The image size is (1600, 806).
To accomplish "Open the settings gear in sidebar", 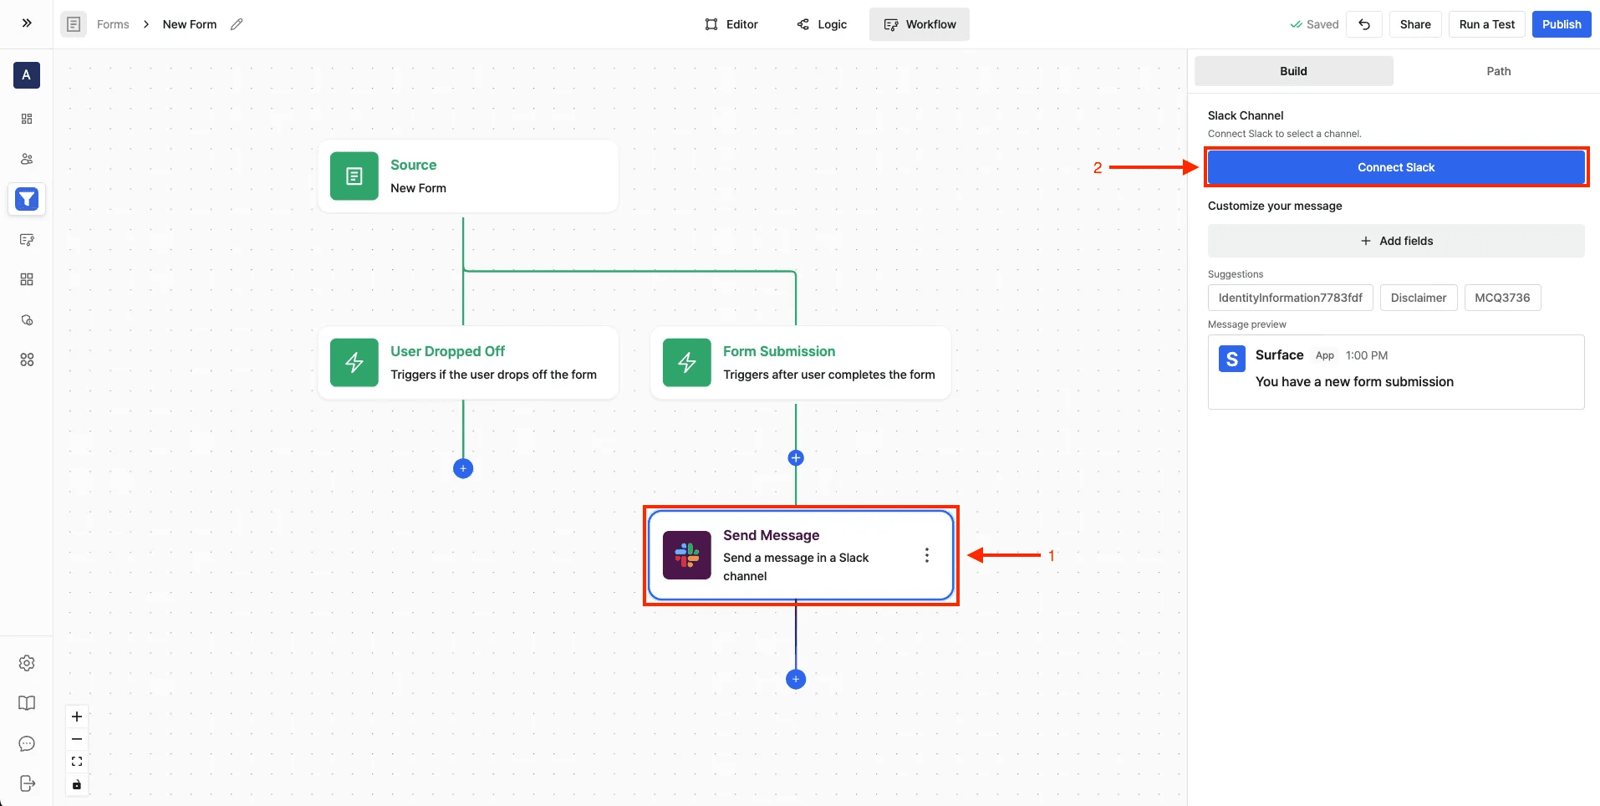I will (27, 663).
